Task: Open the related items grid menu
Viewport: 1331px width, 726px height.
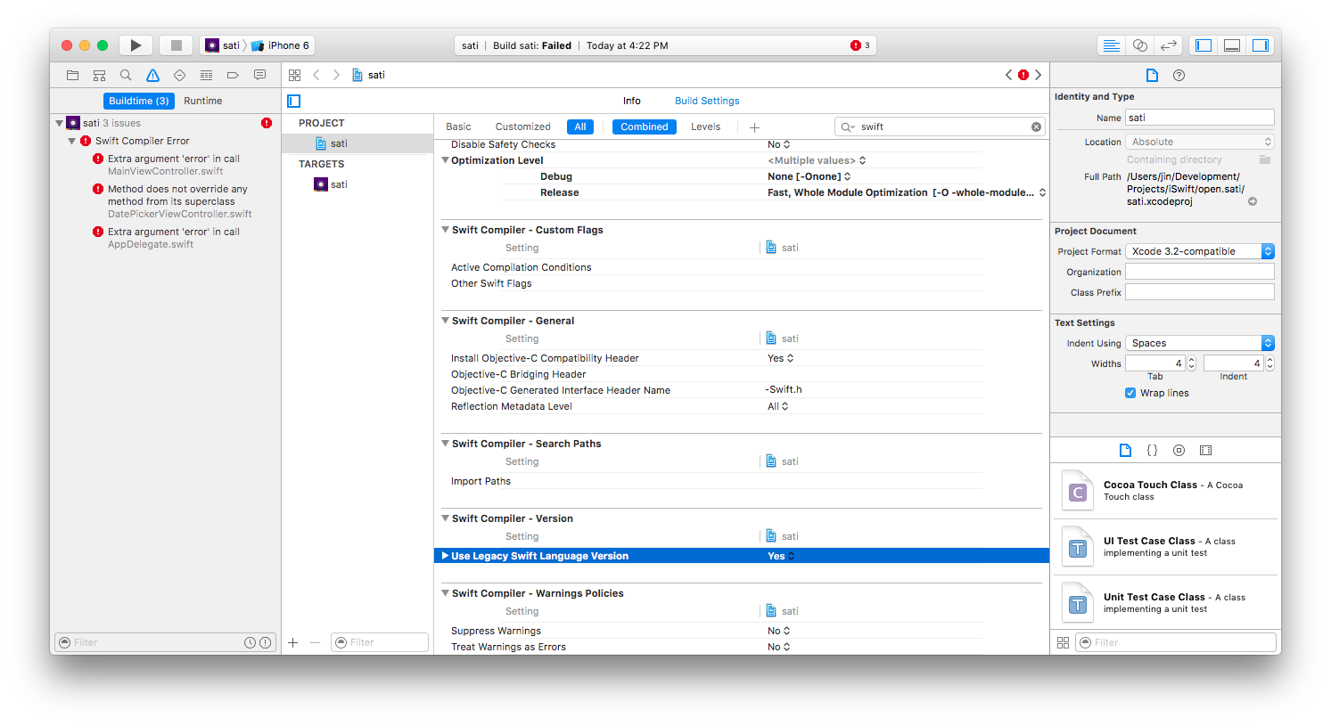Action: [295, 75]
